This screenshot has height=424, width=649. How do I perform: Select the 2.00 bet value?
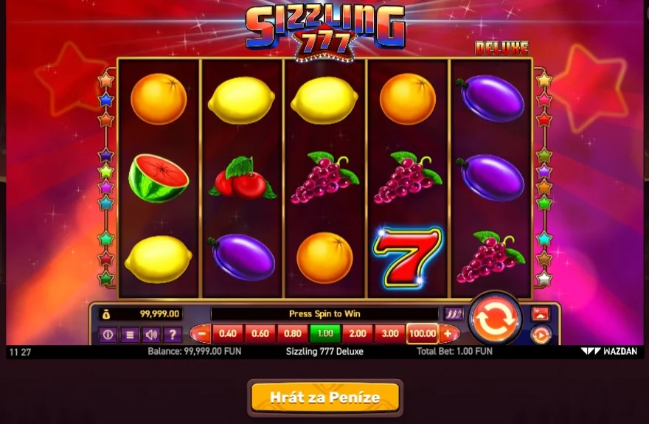point(358,333)
